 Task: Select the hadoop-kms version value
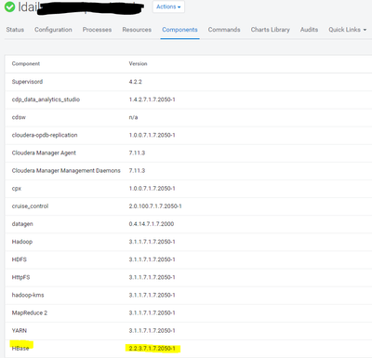click(152, 295)
